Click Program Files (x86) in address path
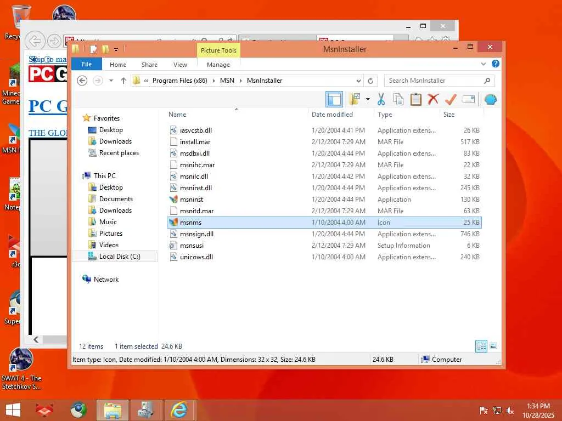This screenshot has height=421, width=562. [x=180, y=81]
